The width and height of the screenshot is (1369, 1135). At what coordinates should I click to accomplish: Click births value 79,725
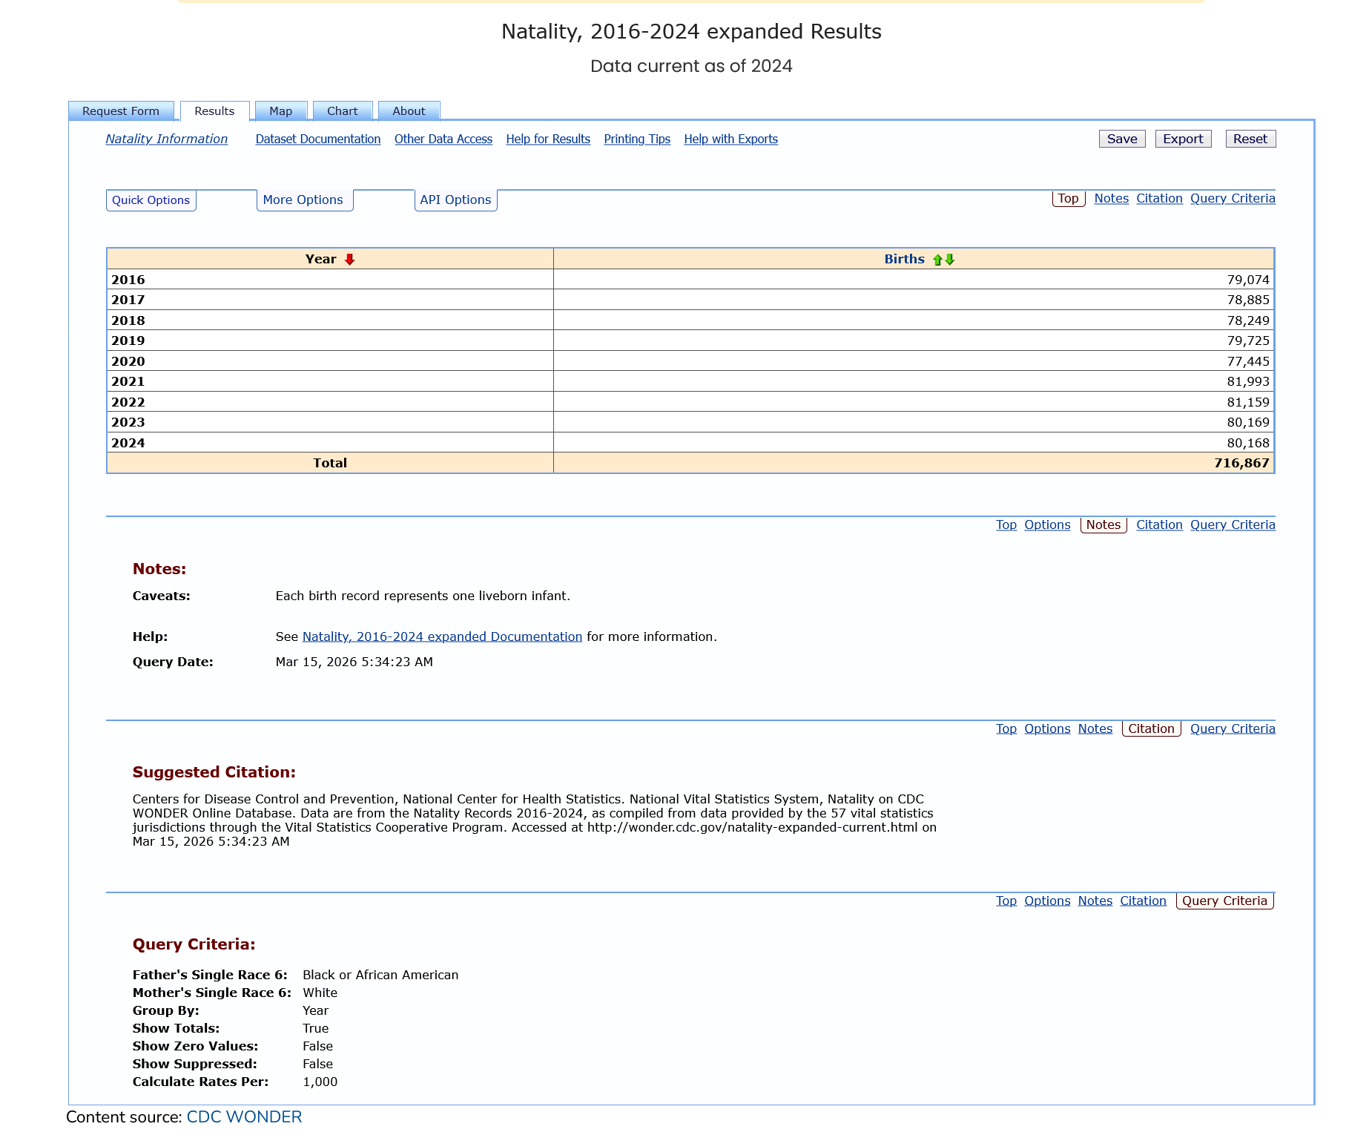[1248, 340]
